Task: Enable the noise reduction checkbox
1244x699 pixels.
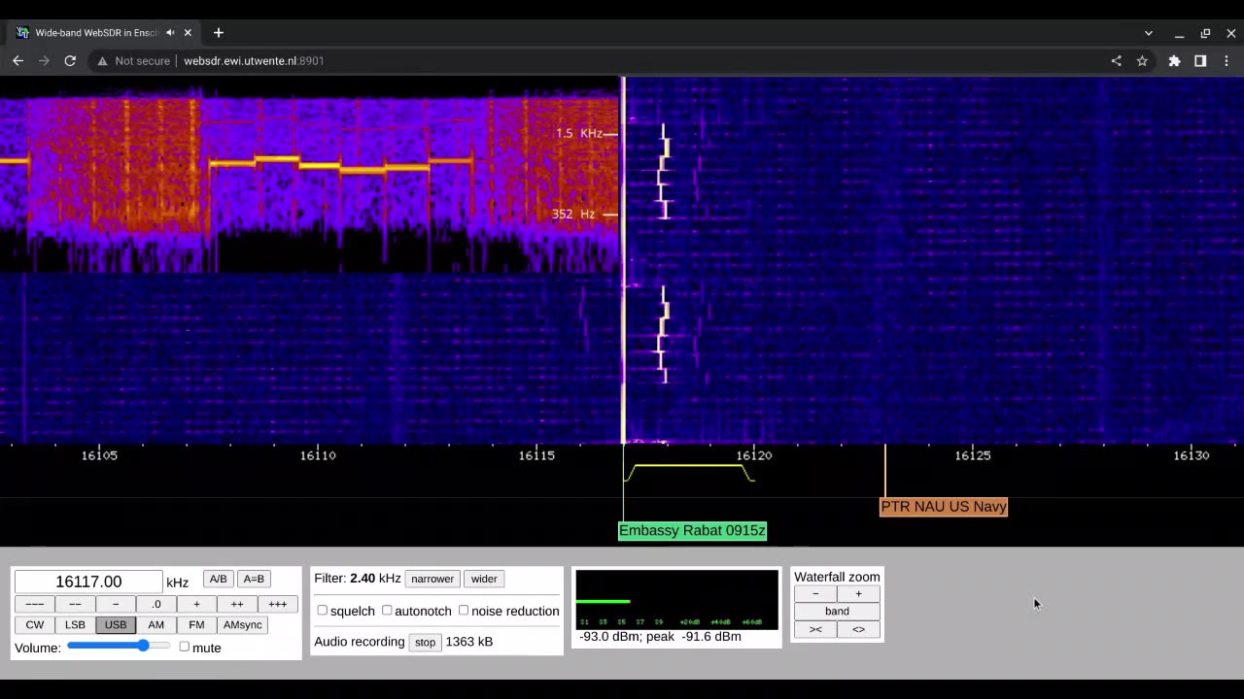Action: (x=464, y=611)
